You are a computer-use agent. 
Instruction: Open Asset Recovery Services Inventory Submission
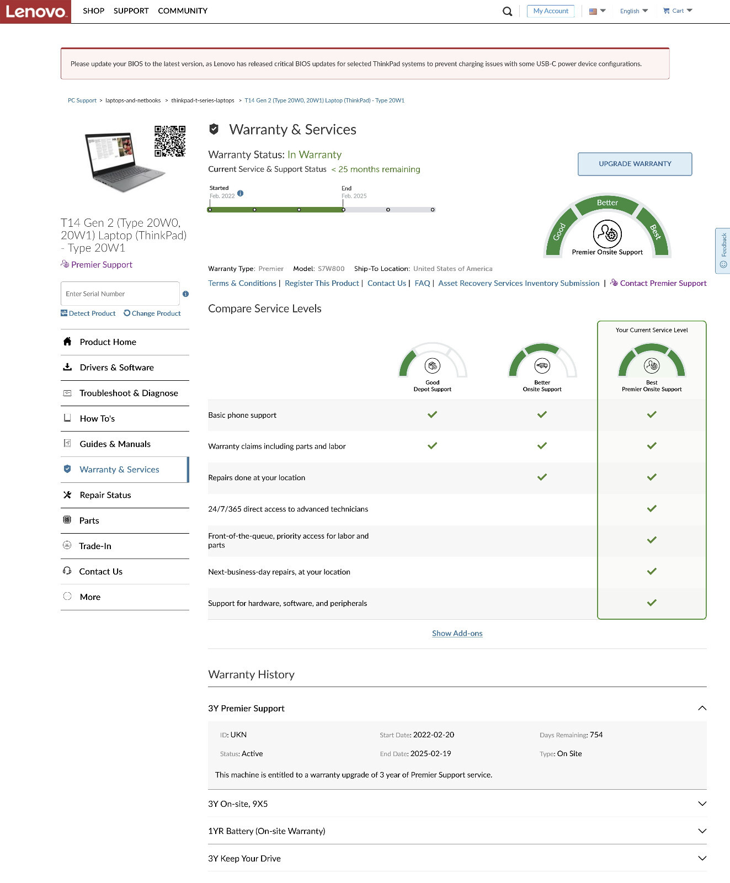click(x=519, y=283)
